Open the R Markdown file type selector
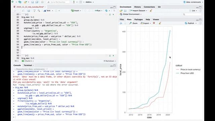 [110, 61]
